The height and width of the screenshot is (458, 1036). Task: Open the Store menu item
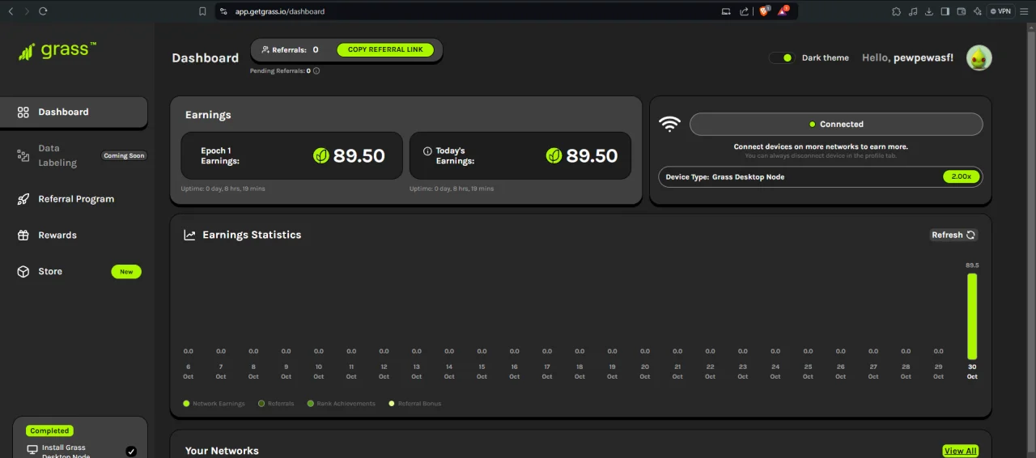tap(74, 272)
